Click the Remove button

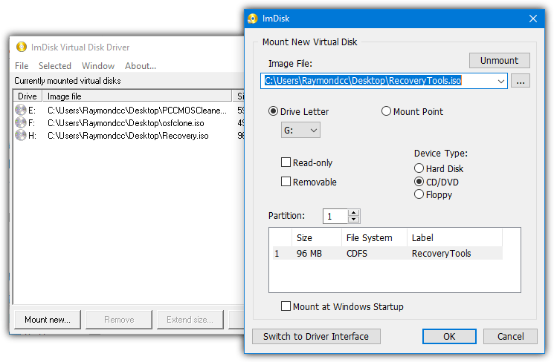(x=119, y=320)
